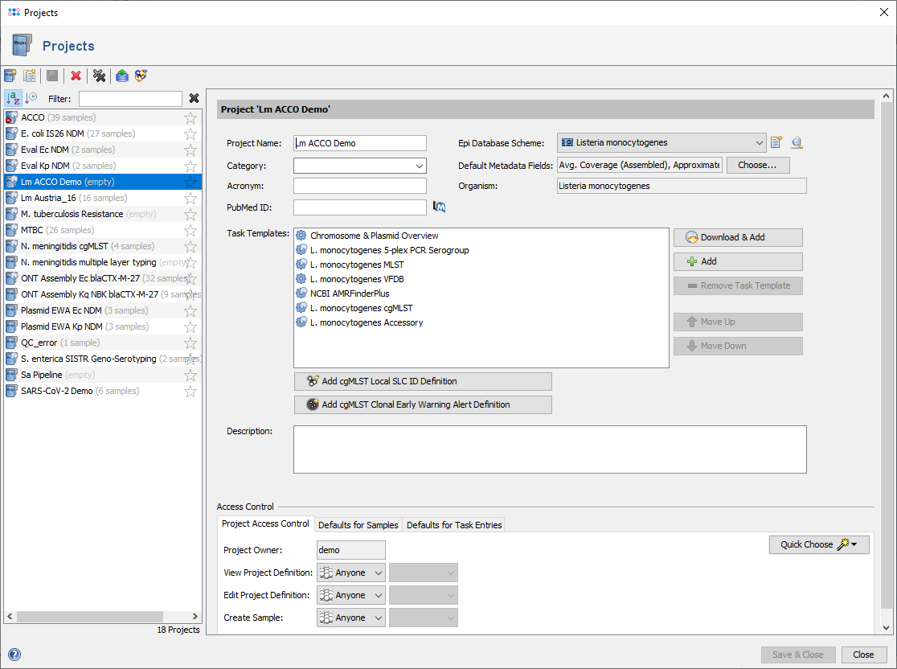Switch to Defaults for Samples tab
Screen dimensions: 897x669
point(358,525)
